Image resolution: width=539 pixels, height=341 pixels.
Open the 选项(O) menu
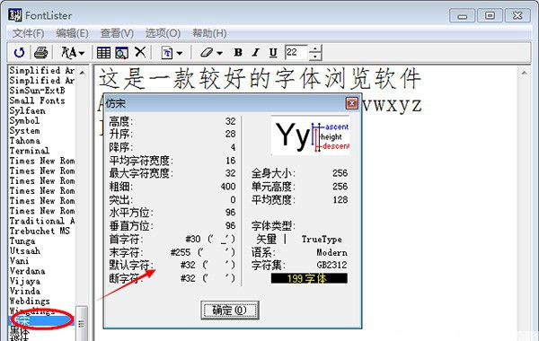163,33
